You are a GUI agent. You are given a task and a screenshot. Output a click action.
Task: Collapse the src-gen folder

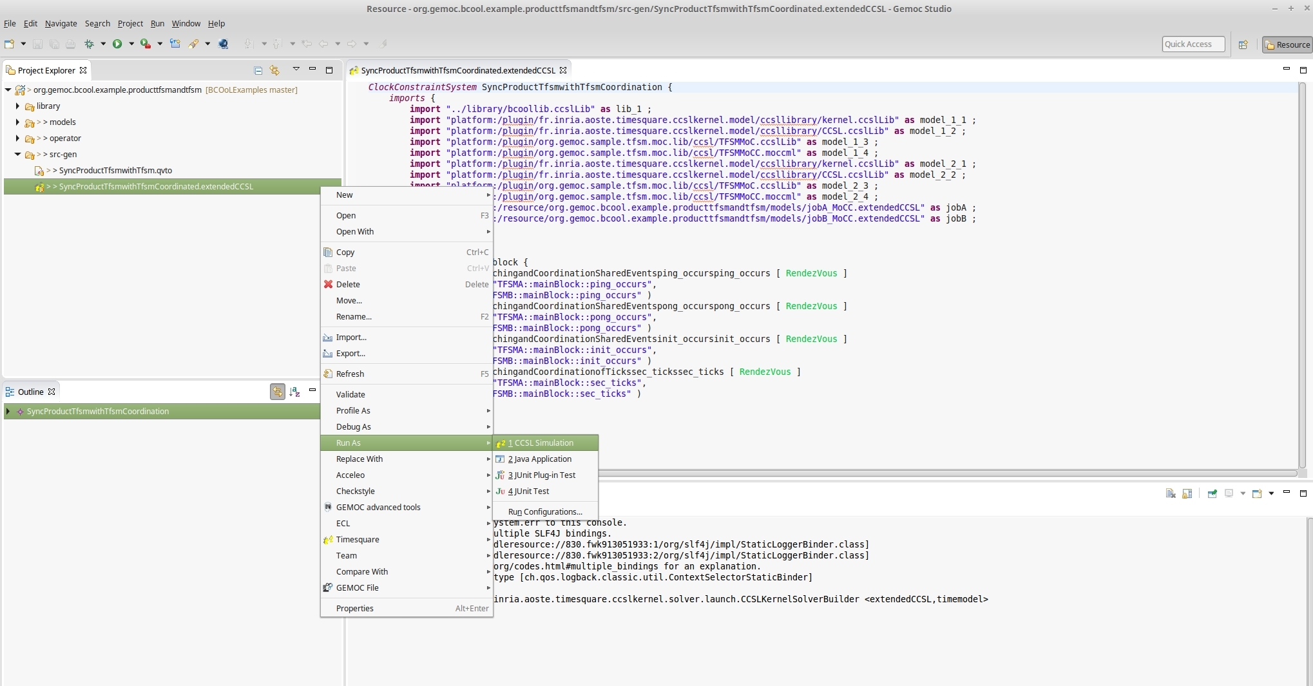point(17,154)
